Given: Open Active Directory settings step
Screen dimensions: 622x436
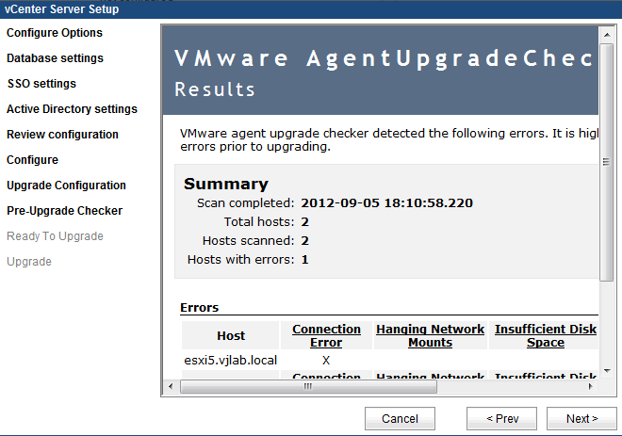Looking at the screenshot, I should point(72,109).
